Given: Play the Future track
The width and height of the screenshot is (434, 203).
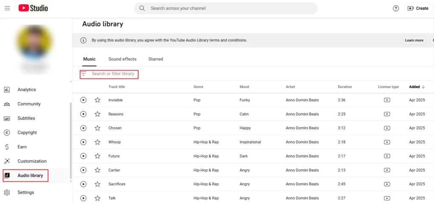Looking at the screenshot, I should [x=83, y=156].
